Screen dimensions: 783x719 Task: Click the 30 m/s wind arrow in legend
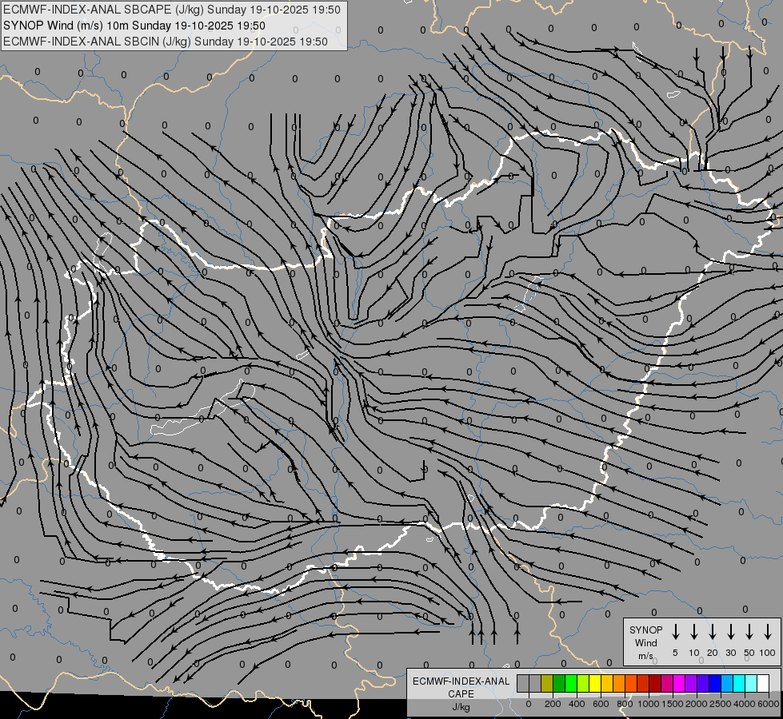point(730,632)
